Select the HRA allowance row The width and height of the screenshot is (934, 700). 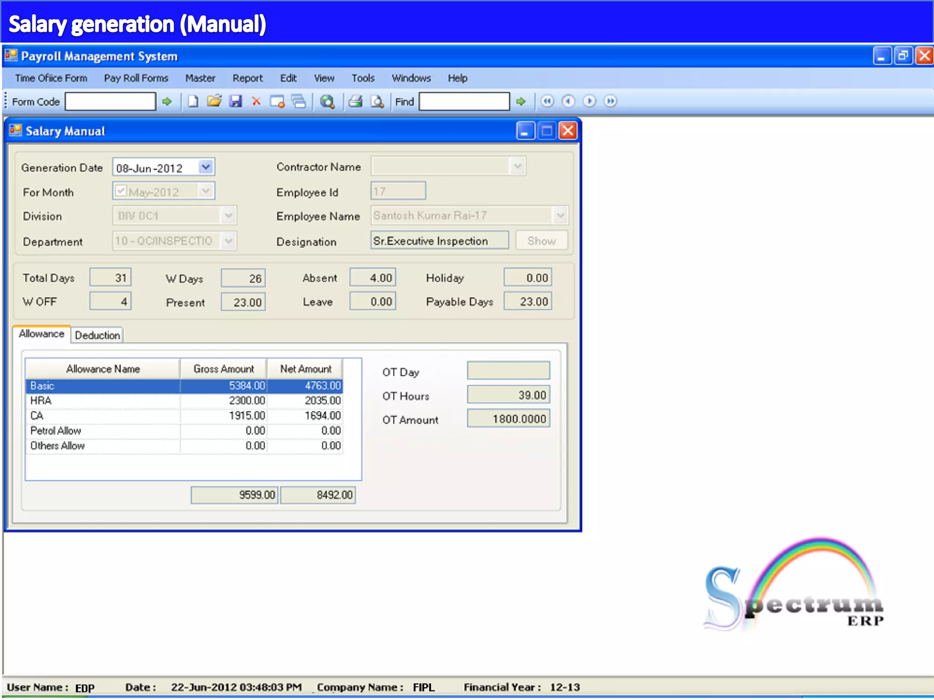click(x=103, y=401)
